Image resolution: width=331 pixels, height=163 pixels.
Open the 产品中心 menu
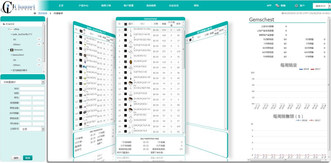point(83,6)
